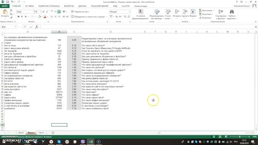Open Форматировать как таблицу gallery
The width and height of the screenshot is (258, 145).
157,14
